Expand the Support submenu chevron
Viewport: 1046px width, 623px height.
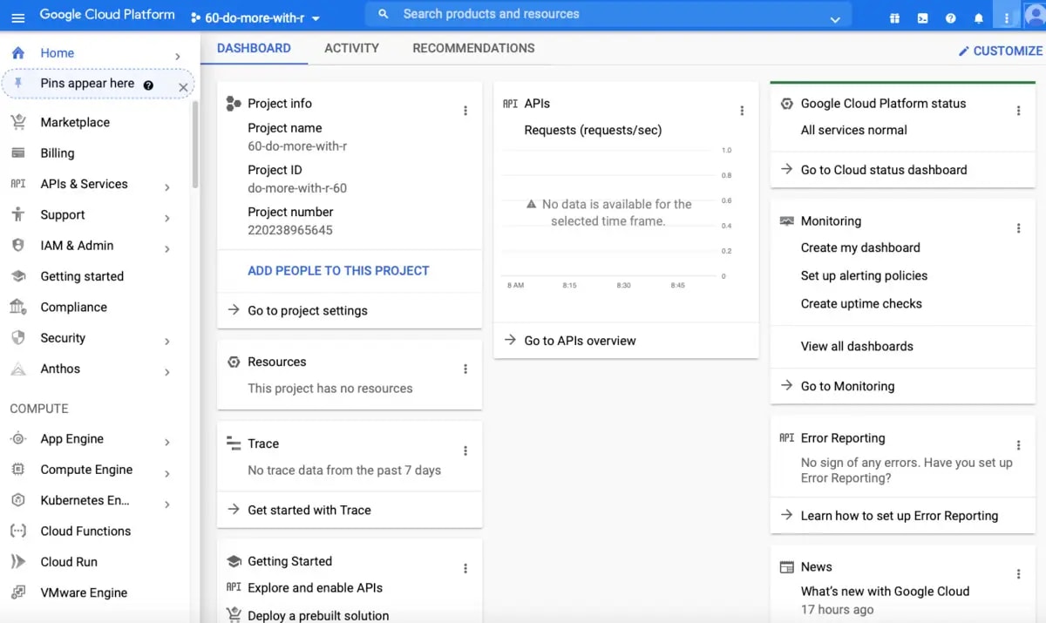point(166,218)
